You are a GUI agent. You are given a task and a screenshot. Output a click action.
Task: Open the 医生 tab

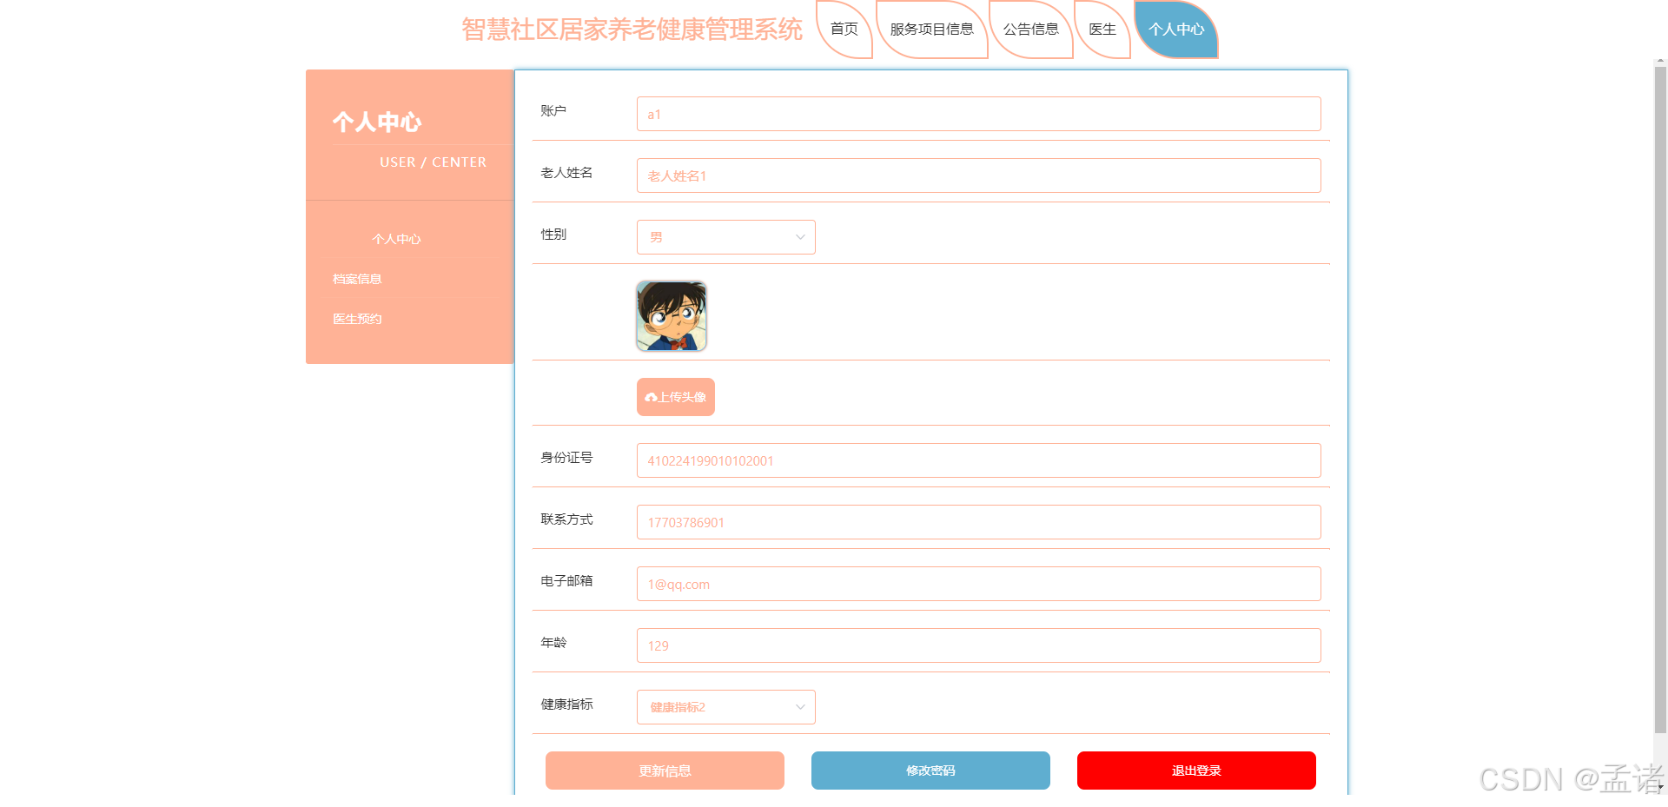point(1102,29)
